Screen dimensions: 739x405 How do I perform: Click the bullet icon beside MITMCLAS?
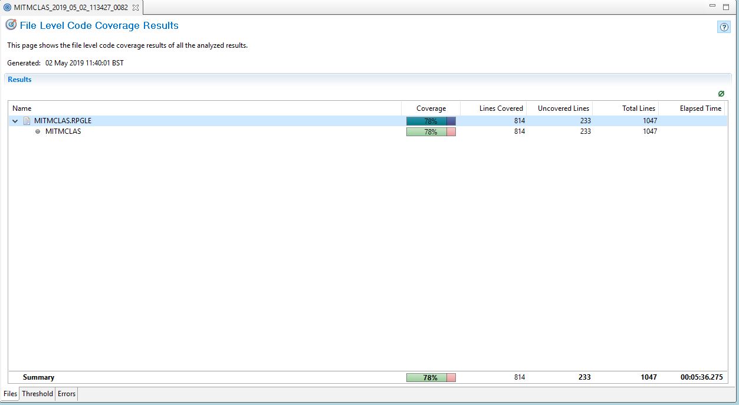tap(38, 132)
